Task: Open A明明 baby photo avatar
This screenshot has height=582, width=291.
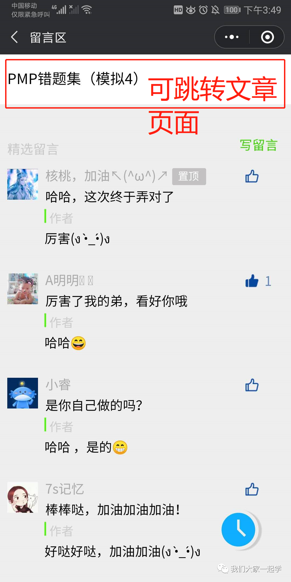Action: pos(23,289)
